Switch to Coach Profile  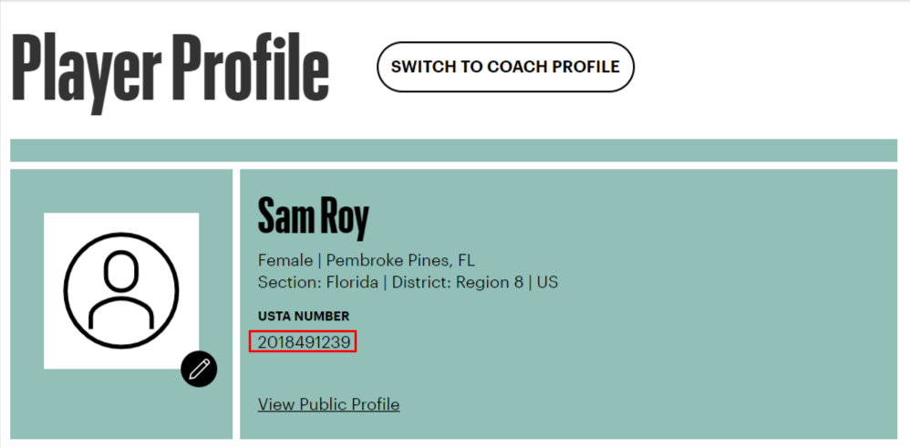pyautogui.click(x=505, y=67)
